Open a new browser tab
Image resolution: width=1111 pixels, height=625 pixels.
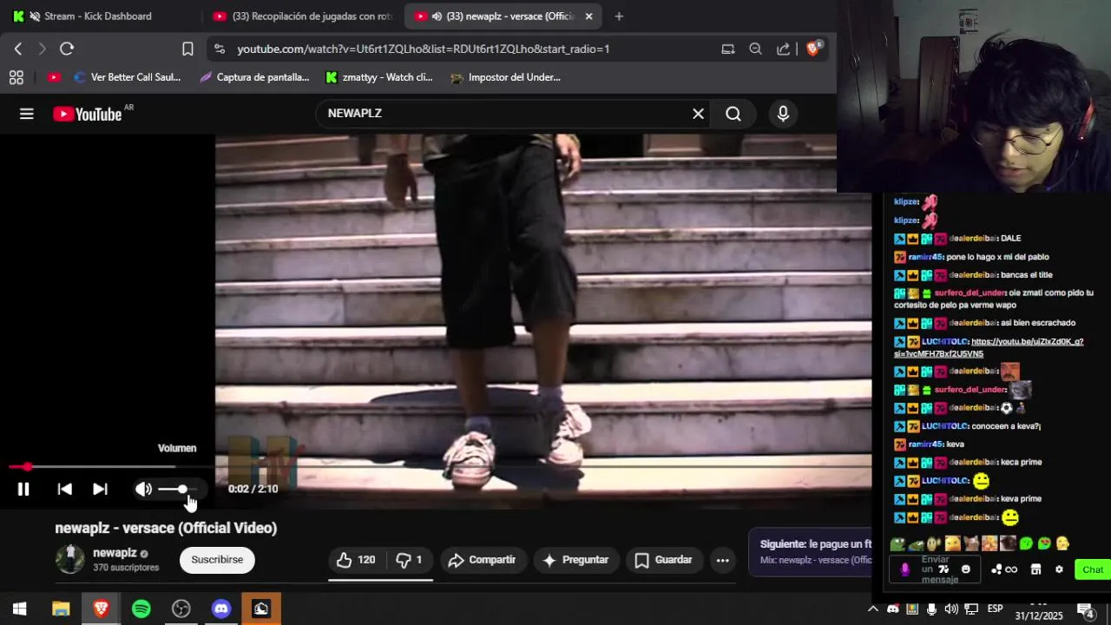pos(619,16)
